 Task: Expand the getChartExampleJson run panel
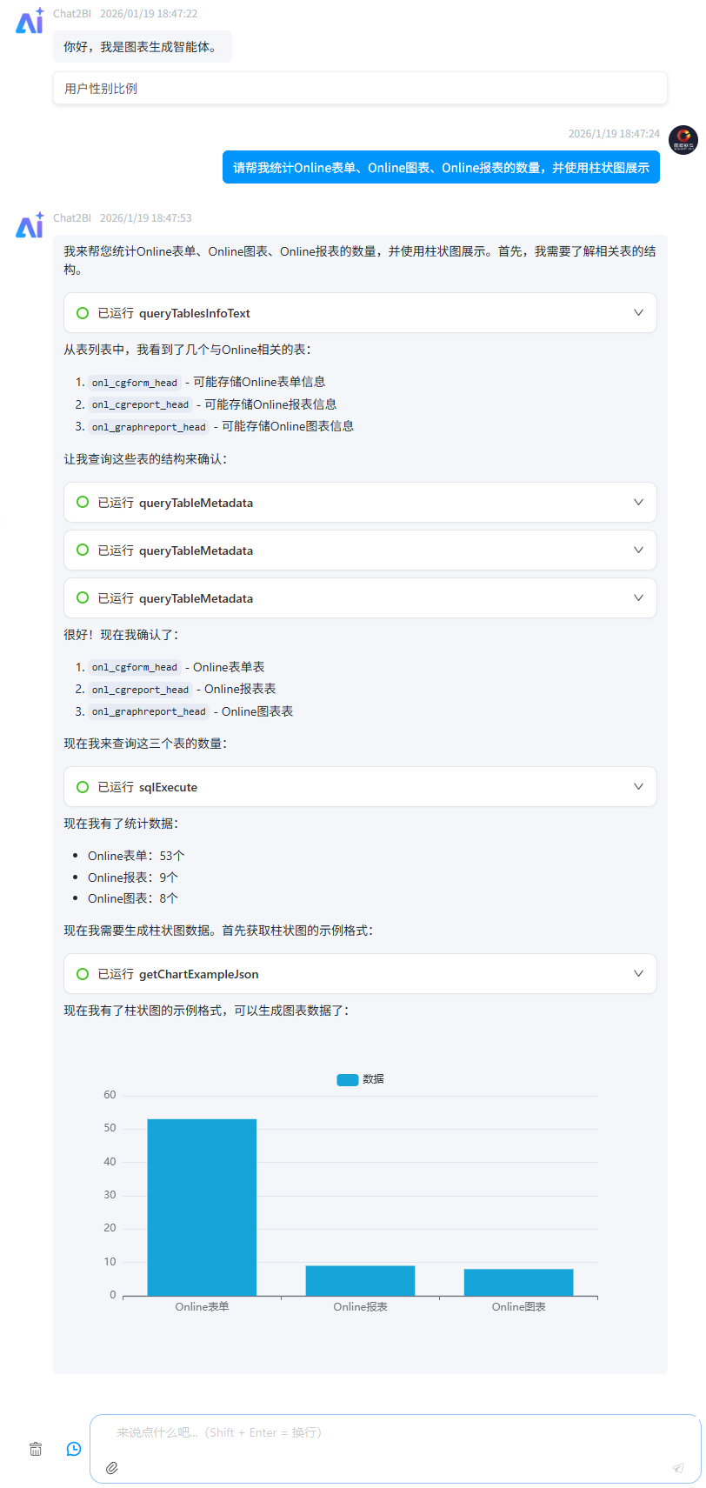tap(638, 974)
